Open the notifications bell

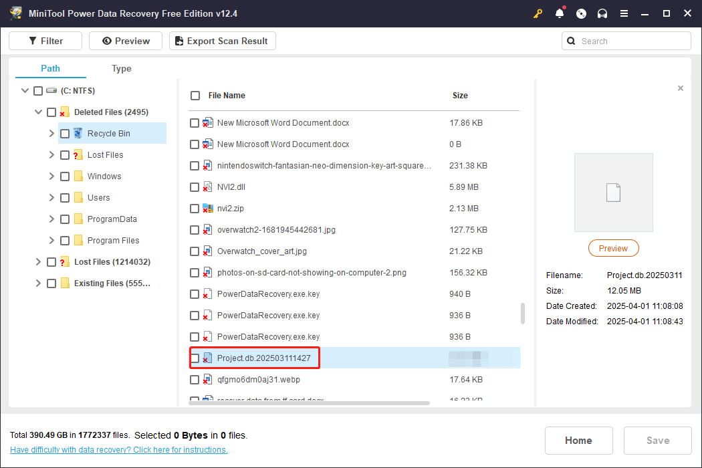click(560, 13)
